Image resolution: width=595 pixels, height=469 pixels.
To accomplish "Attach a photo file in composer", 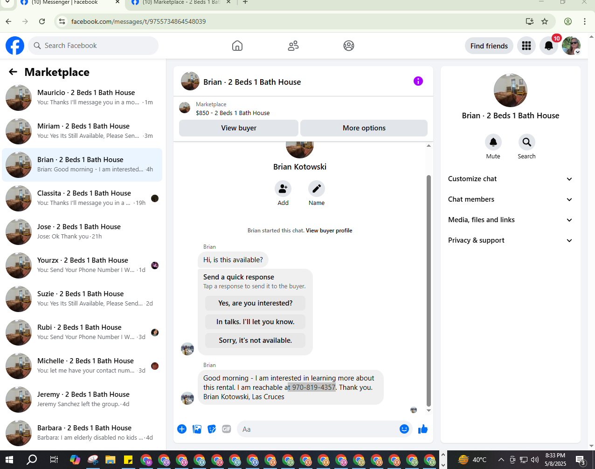I will pos(197,429).
